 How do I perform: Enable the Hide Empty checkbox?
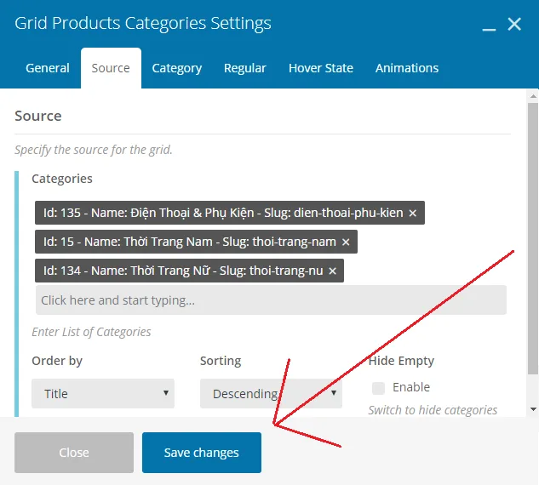[378, 388]
